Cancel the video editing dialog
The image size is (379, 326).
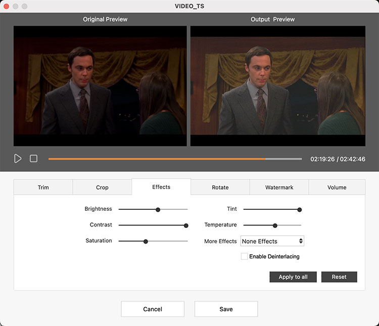(x=153, y=309)
